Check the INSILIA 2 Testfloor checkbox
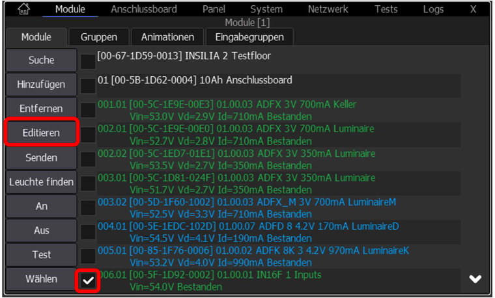This screenshot has height=298, width=495. pyautogui.click(x=88, y=61)
